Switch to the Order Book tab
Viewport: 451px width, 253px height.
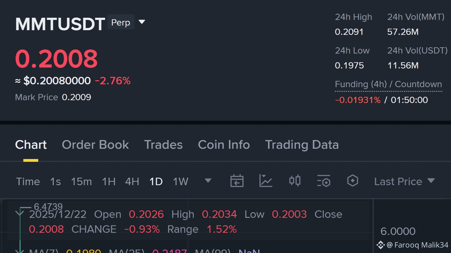pos(95,145)
